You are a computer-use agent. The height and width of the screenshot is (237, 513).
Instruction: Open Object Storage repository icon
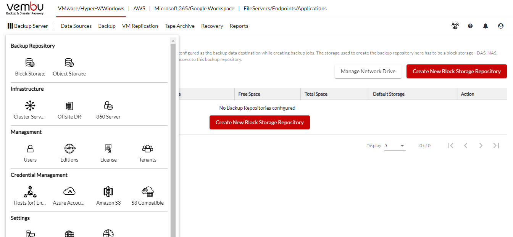(x=69, y=62)
